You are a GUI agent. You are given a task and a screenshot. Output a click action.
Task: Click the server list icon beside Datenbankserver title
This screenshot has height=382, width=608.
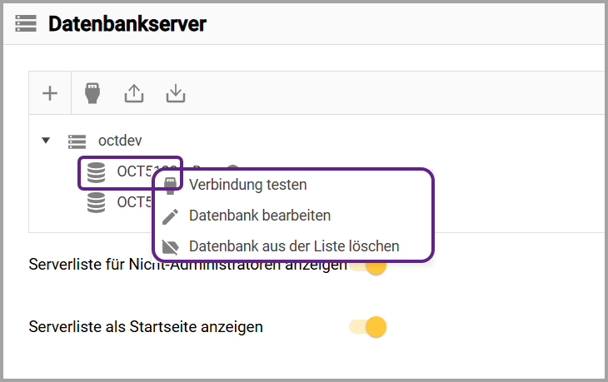coord(27,23)
